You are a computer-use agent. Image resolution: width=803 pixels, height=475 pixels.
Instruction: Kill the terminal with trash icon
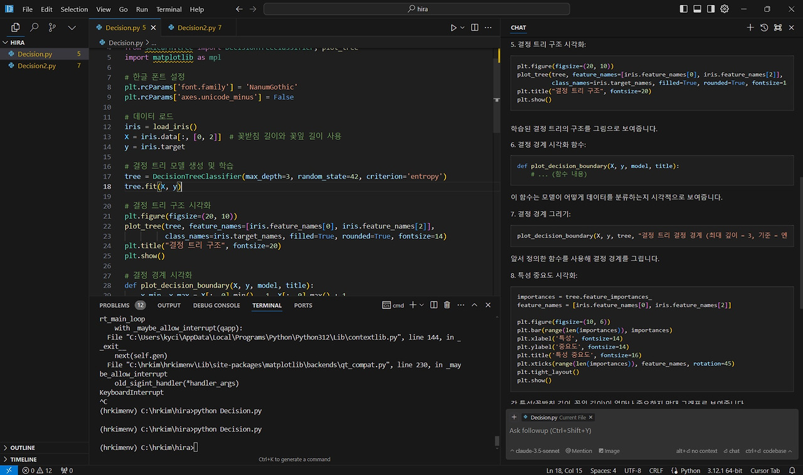[447, 305]
